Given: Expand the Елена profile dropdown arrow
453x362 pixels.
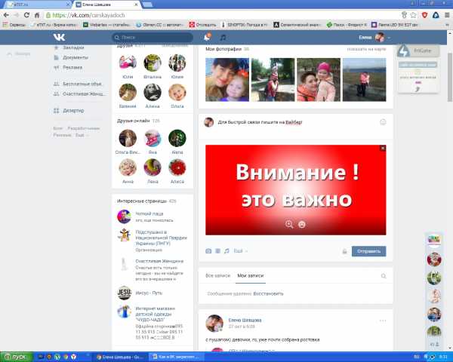Looking at the screenshot, I should [389, 38].
